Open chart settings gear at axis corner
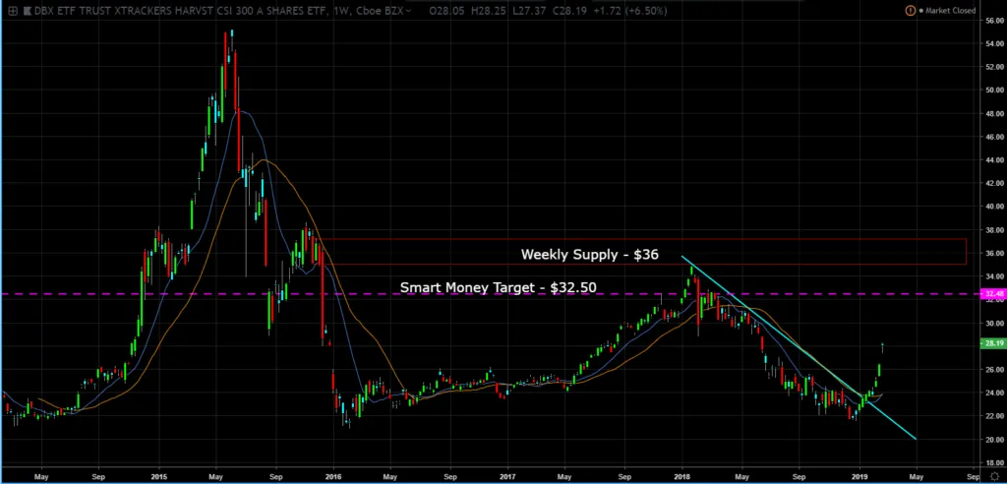 [x=994, y=477]
